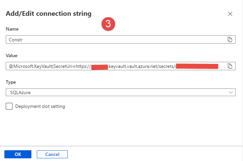Viewport: 243px width, 161px height.
Task: Click the redacted secret name in Value
Action: click(197, 66)
